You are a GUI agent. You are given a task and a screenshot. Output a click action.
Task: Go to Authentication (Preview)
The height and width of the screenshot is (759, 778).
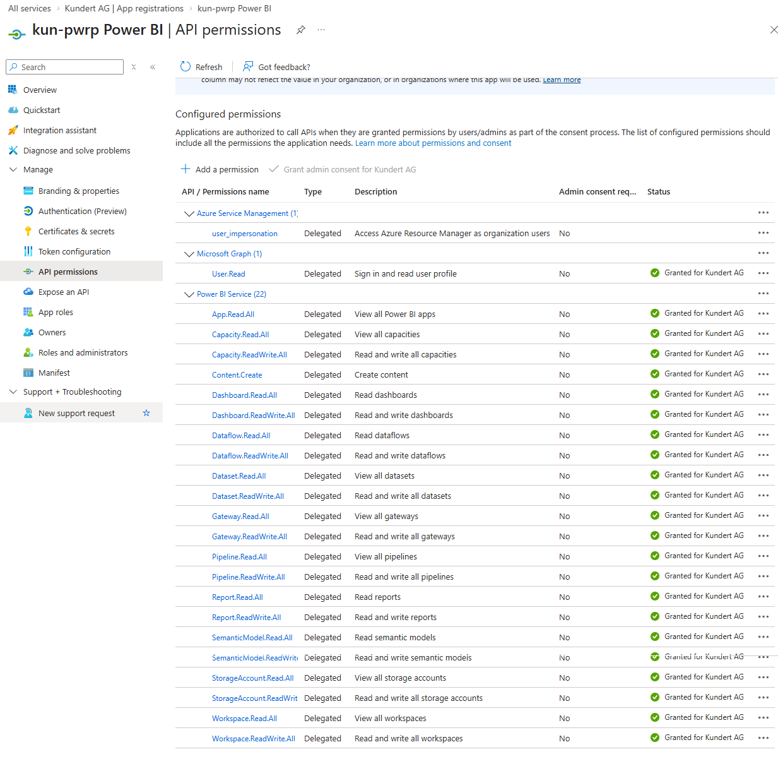click(82, 211)
